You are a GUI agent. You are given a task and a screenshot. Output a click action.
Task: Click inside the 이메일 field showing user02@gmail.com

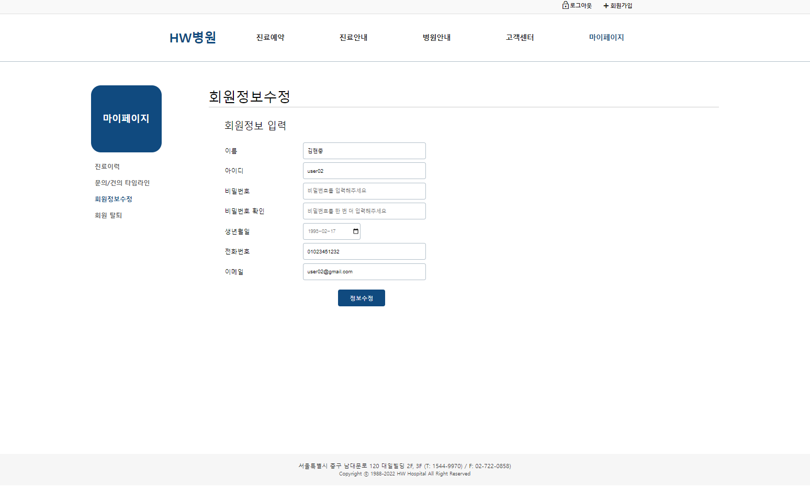(x=364, y=271)
